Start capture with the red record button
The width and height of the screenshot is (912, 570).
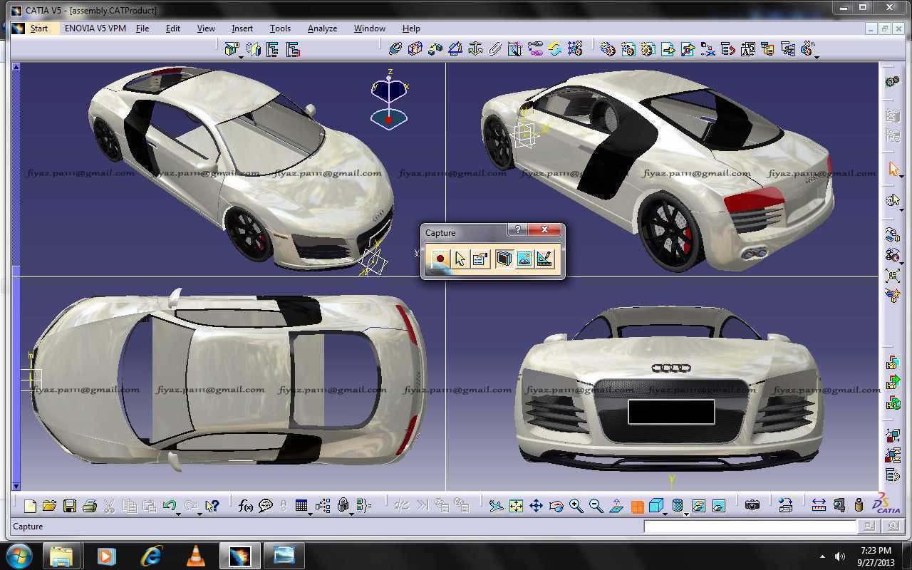[440, 259]
